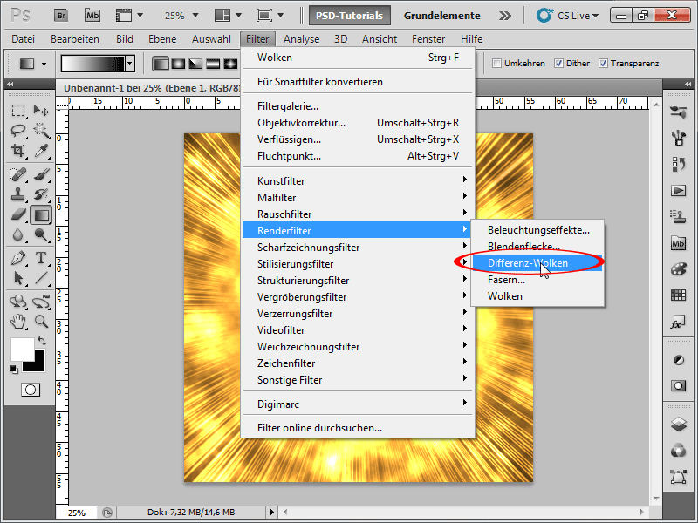Select the Path Selection tool
This screenshot has width=698, height=523.
18,278
